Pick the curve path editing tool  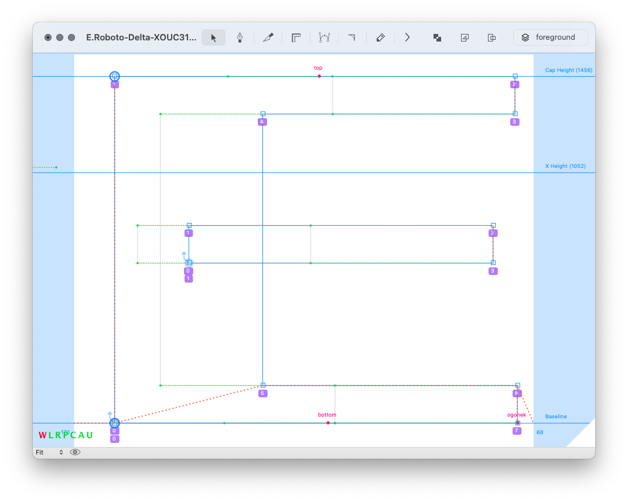coord(325,37)
